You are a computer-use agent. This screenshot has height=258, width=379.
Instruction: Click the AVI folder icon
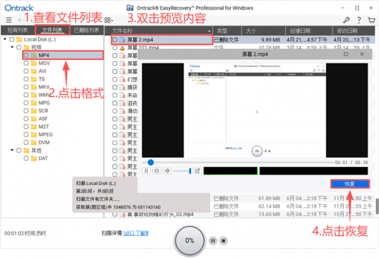coord(34,71)
